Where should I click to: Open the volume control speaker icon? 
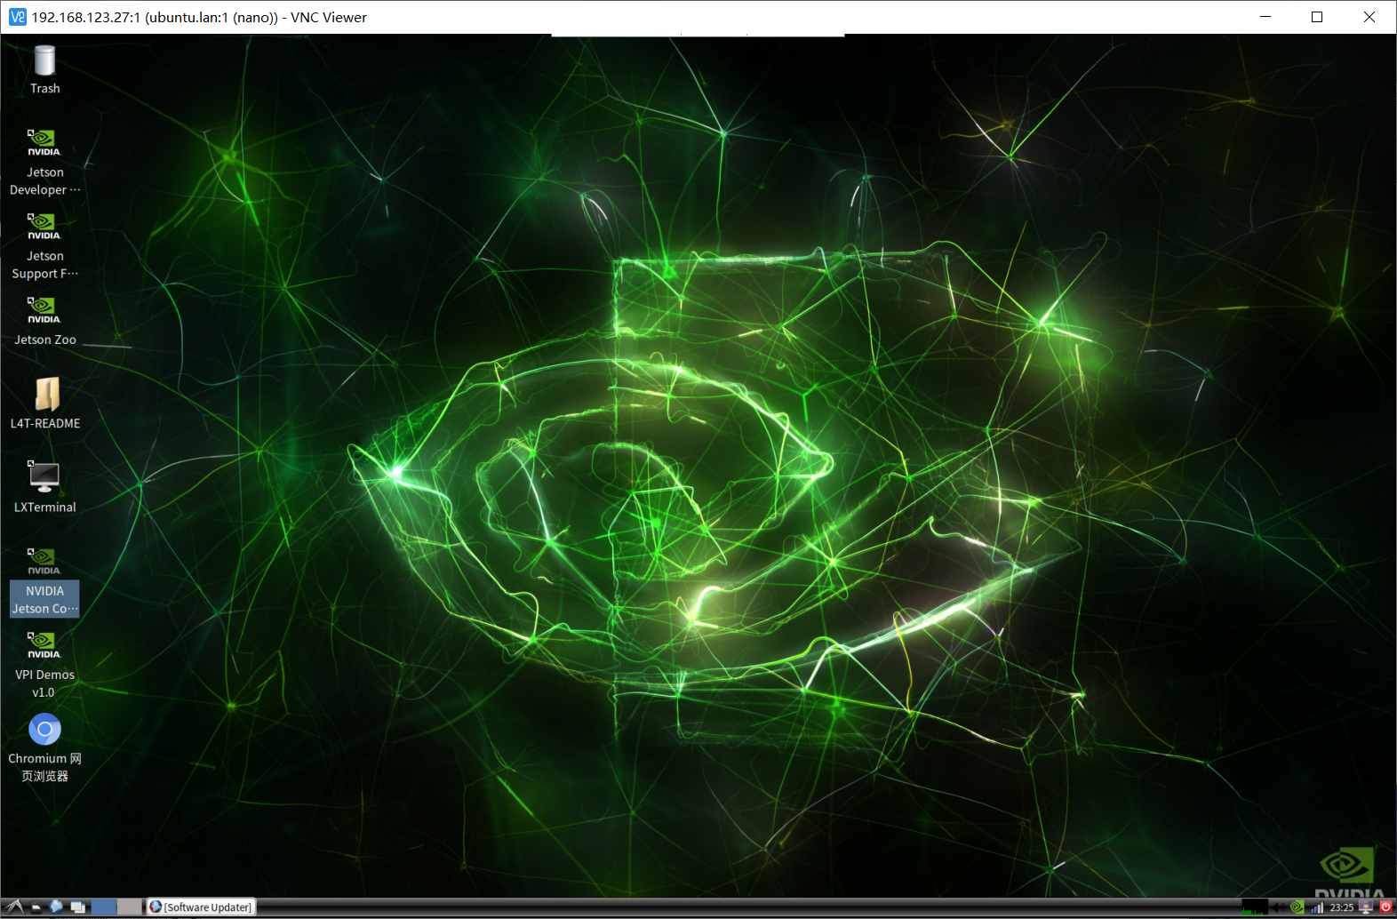[x=1279, y=907]
